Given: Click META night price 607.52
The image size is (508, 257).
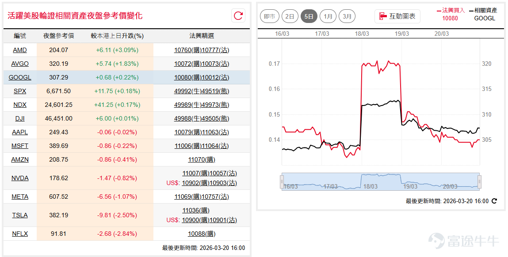Looking at the screenshot, I should click(59, 197).
